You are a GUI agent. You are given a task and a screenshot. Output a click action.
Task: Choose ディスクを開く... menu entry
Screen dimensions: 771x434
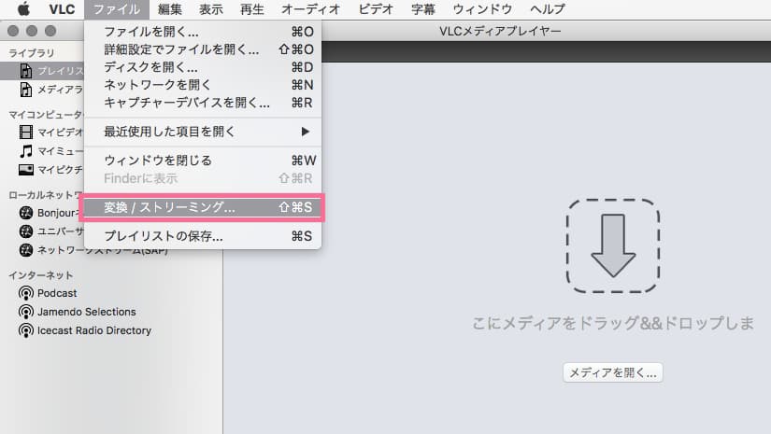coord(203,67)
